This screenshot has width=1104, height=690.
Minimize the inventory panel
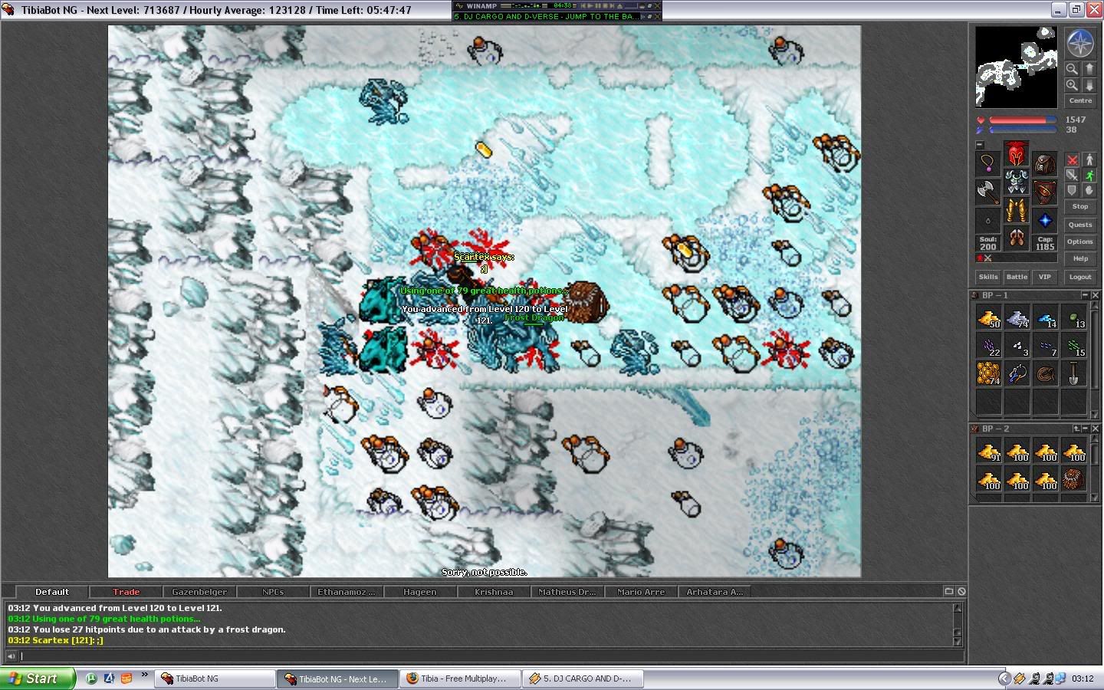point(979,144)
